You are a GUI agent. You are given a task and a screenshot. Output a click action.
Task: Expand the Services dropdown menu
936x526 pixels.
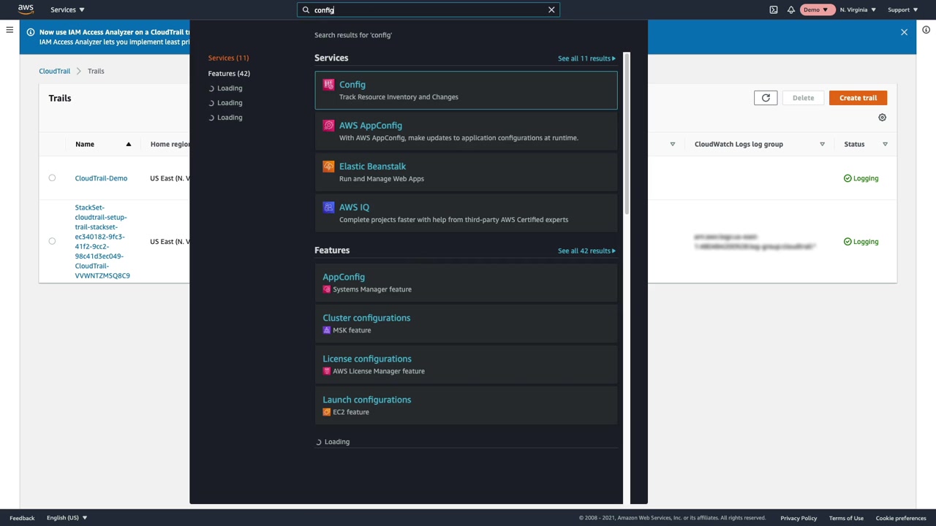click(x=67, y=9)
